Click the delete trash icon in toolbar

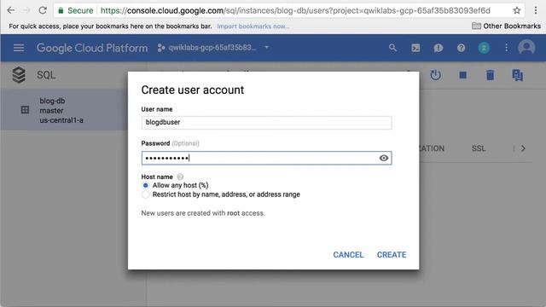pyautogui.click(x=490, y=75)
